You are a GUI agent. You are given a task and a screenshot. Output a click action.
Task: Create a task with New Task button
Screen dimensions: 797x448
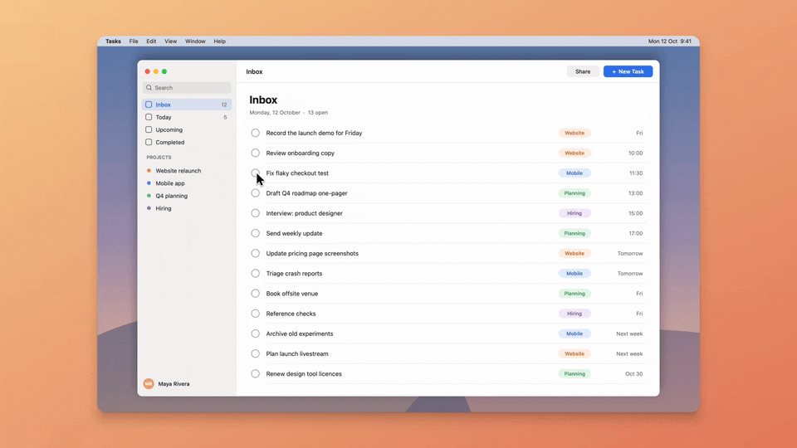[x=628, y=71]
